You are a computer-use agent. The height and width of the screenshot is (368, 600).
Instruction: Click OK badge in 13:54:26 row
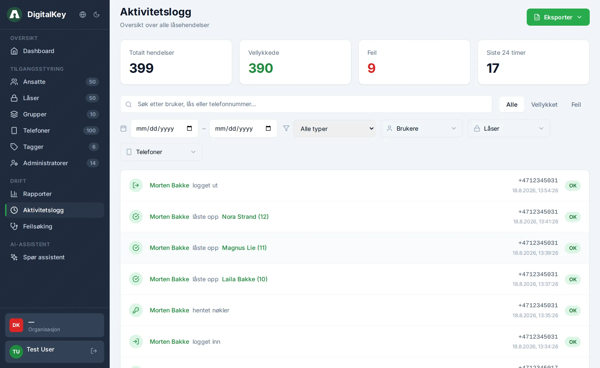point(573,186)
